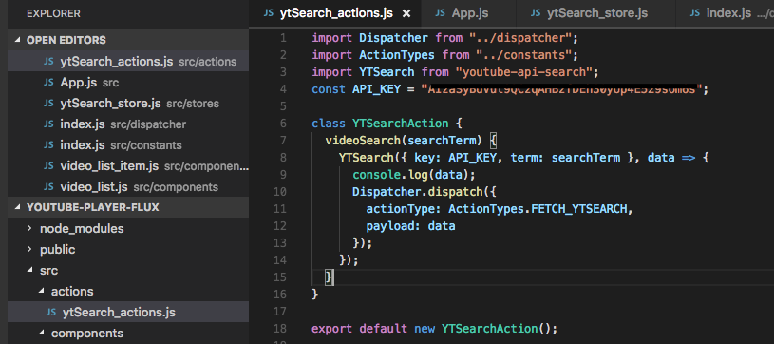This screenshot has height=344, width=774.
Task: Select ytSearch_actions.js in Open Editors
Action: click(x=128, y=61)
